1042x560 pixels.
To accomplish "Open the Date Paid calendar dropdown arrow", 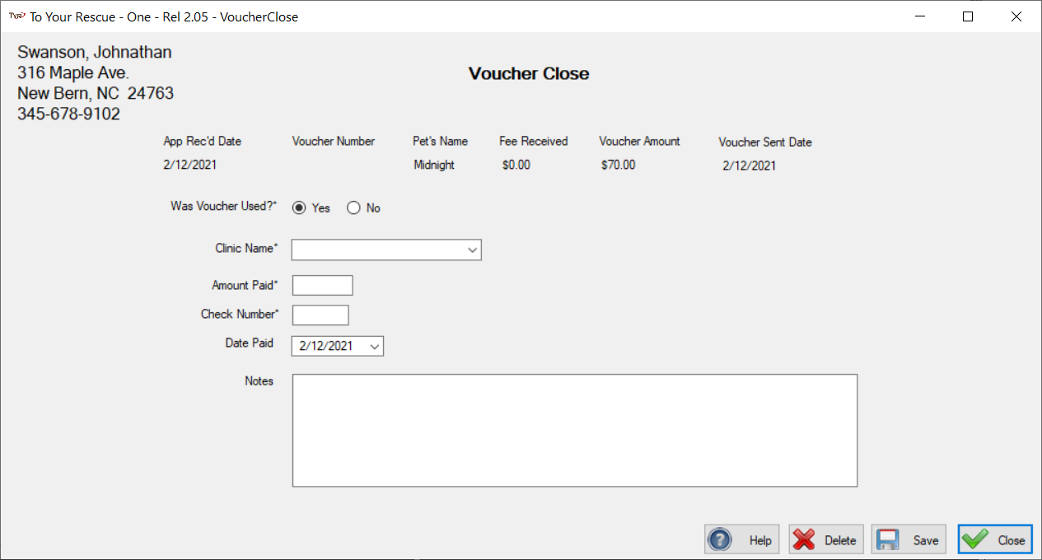I will pyautogui.click(x=375, y=347).
